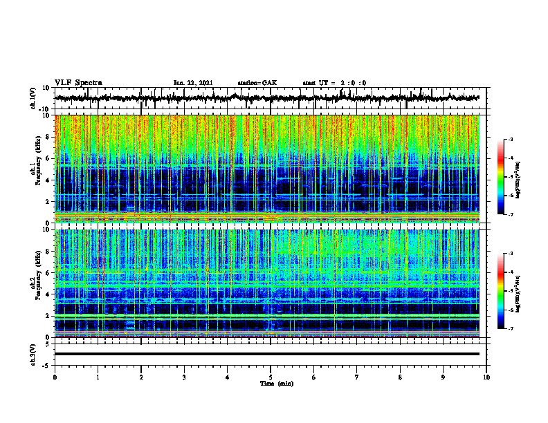The image size is (548, 423).
Task: Click the "VLF Spectra" plot title
Action: click(x=78, y=83)
